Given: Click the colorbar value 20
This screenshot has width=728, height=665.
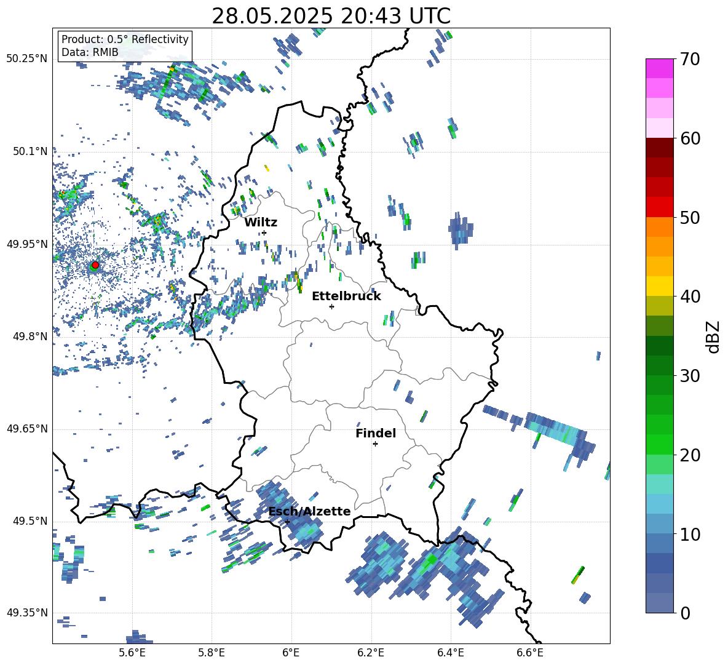Looking at the screenshot, I should click(690, 455).
